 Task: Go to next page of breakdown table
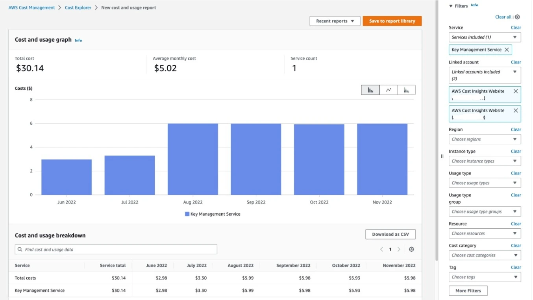(x=399, y=249)
